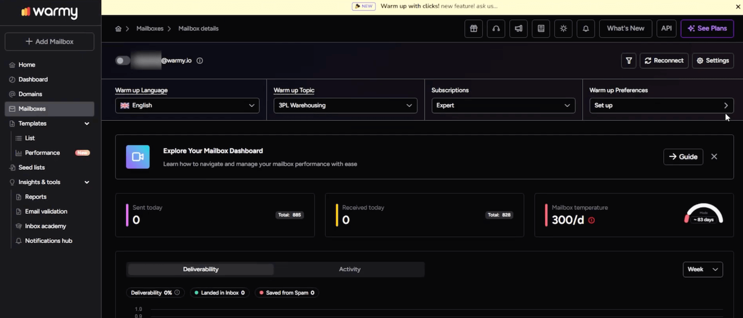
Task: Click info icon next to mailbox email
Action: click(x=200, y=60)
